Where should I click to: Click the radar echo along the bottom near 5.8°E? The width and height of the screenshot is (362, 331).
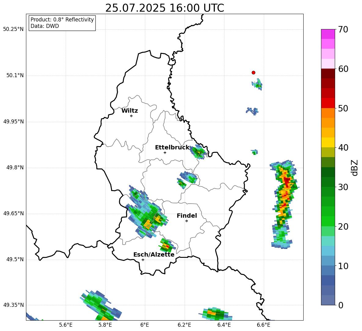[x=102, y=306]
